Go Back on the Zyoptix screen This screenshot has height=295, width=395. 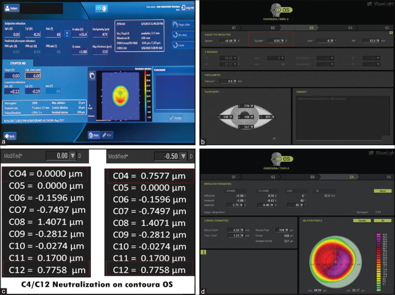(10, 136)
